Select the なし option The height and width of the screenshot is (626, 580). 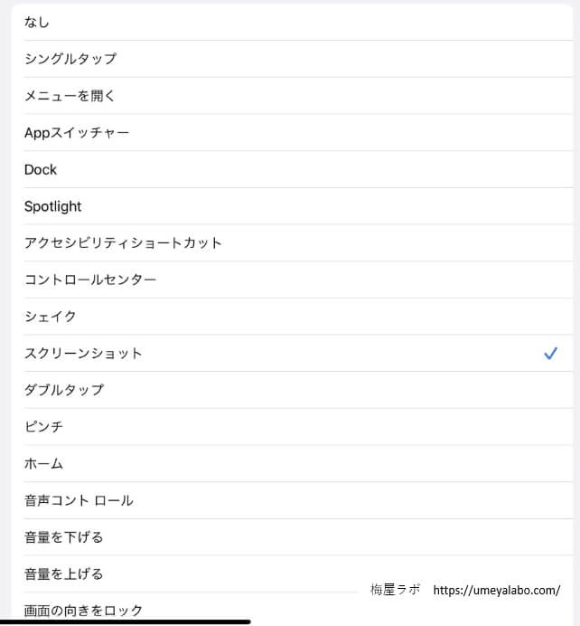292,22
